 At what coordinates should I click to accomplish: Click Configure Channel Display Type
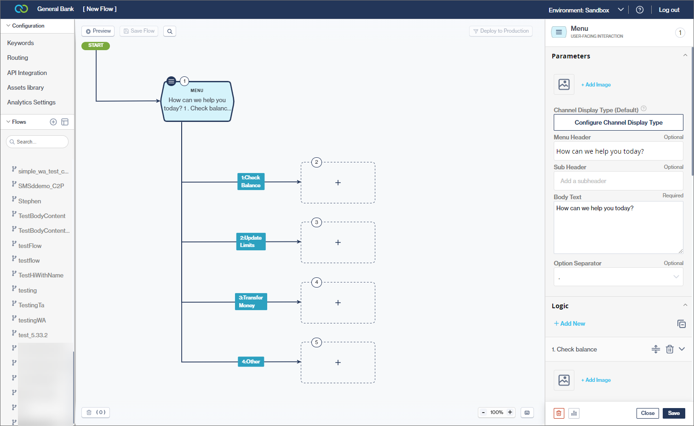pyautogui.click(x=618, y=122)
